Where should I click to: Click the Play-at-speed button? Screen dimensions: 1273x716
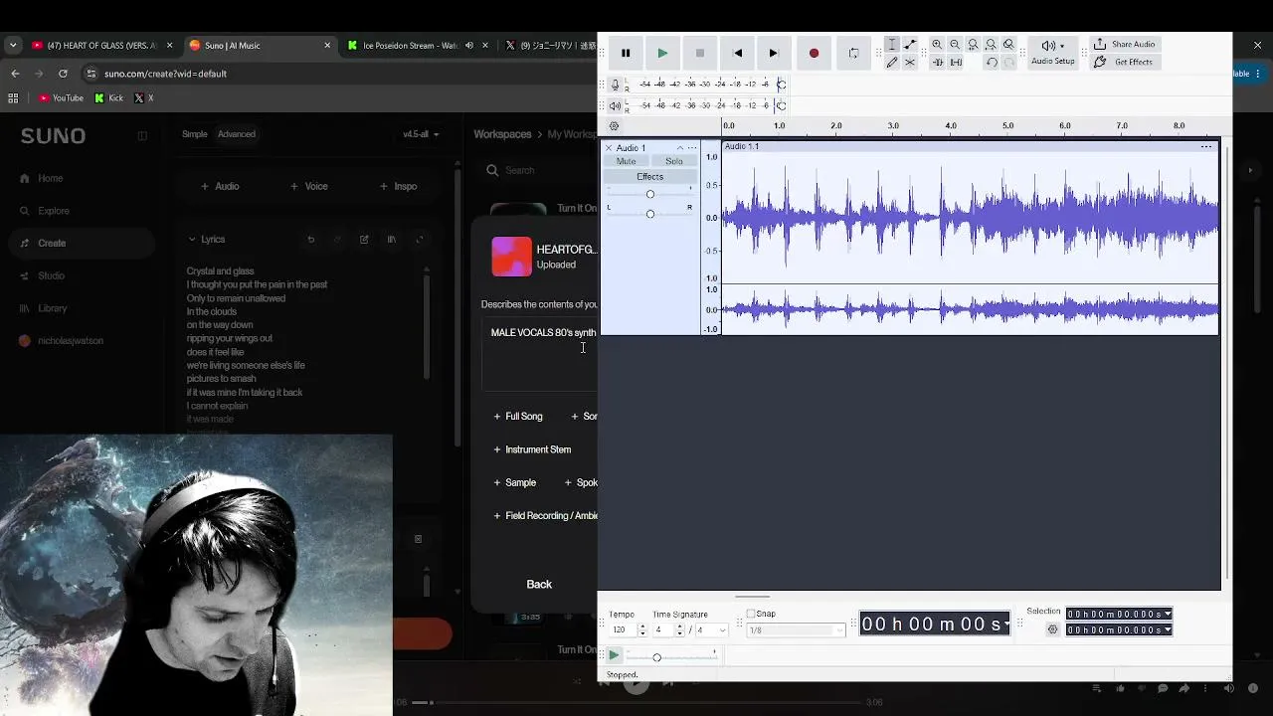(614, 655)
